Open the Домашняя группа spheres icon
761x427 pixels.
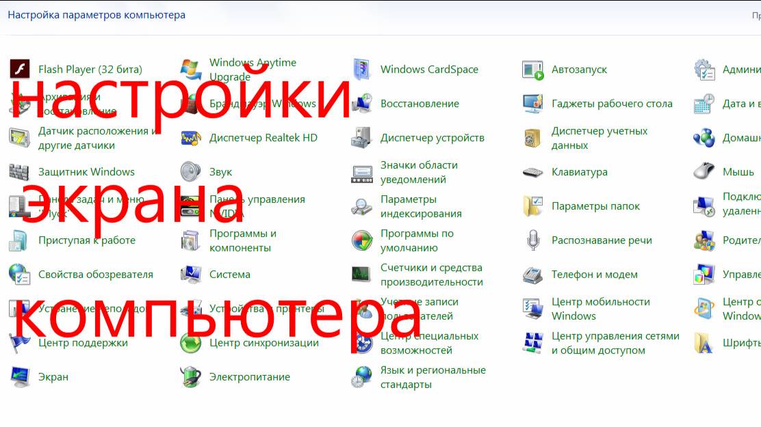tap(704, 137)
